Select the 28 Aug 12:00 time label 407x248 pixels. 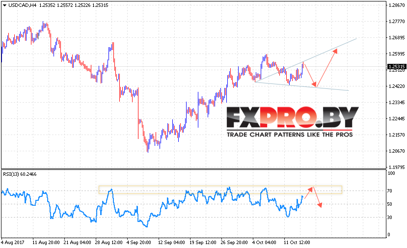(x=109, y=242)
